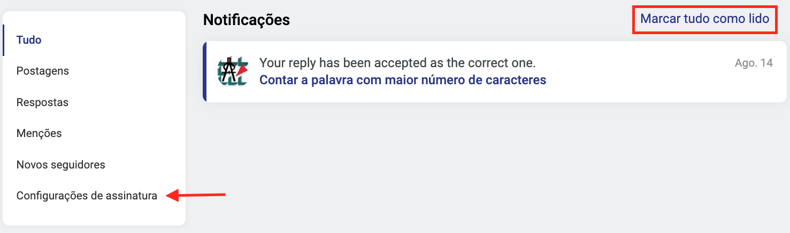Select the Tudo notifications filter
The height and width of the screenshot is (233, 790).
pyautogui.click(x=29, y=40)
